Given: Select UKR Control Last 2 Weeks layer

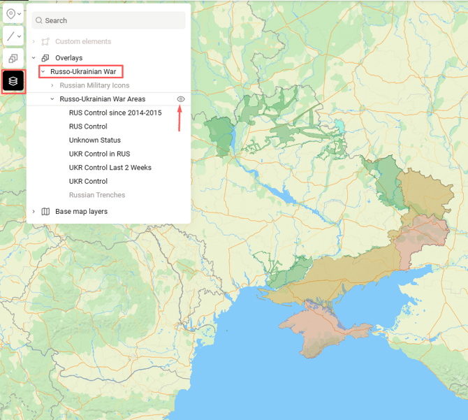Looking at the screenshot, I should (x=110, y=168).
